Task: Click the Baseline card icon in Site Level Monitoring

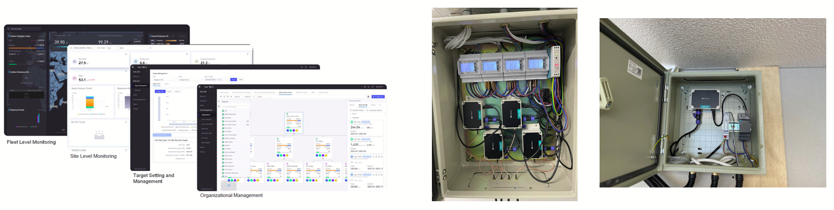Action: 74,63
